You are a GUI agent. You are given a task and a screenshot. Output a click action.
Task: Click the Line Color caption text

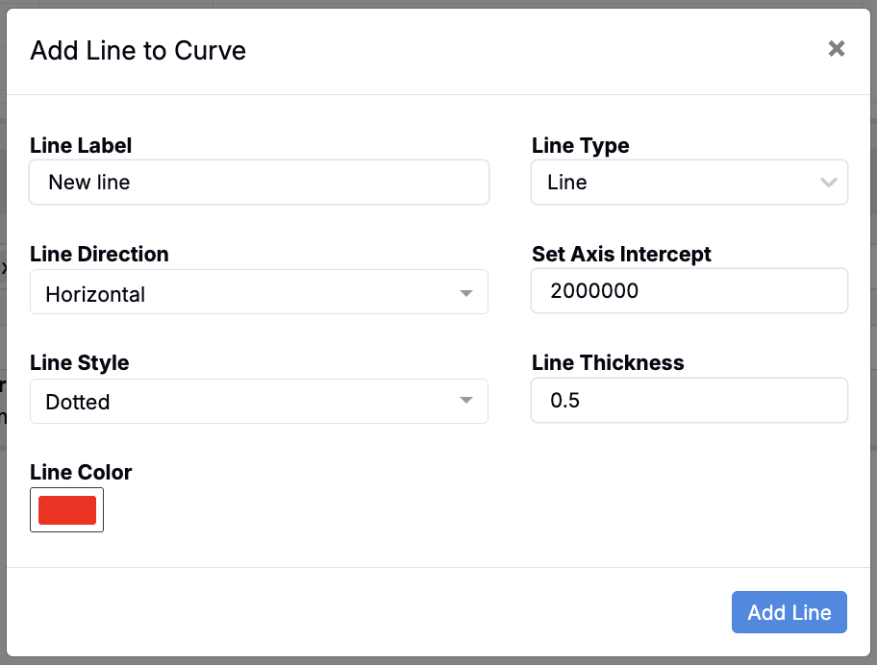(81, 473)
